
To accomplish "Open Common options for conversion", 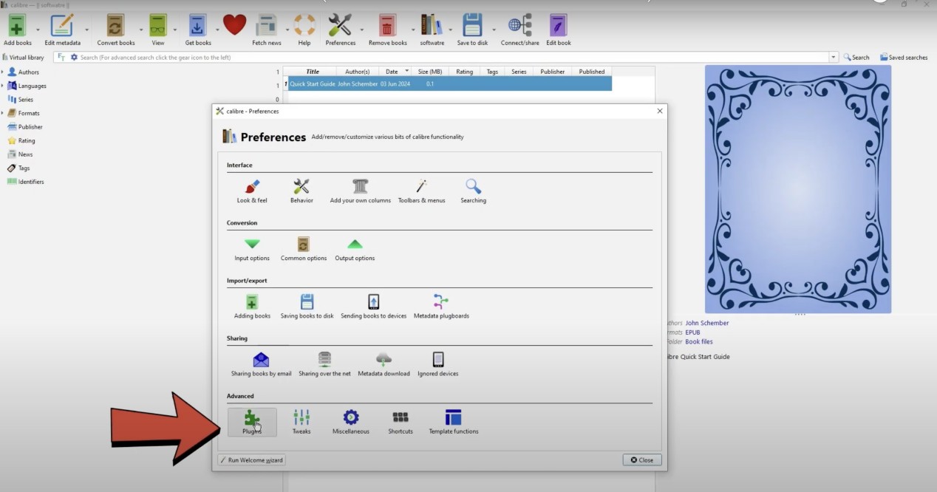I will coord(303,249).
